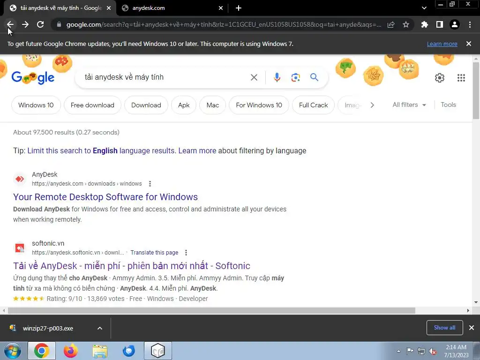Open the Google apps grid
Image resolution: width=480 pixels, height=360 pixels.
coord(461,78)
